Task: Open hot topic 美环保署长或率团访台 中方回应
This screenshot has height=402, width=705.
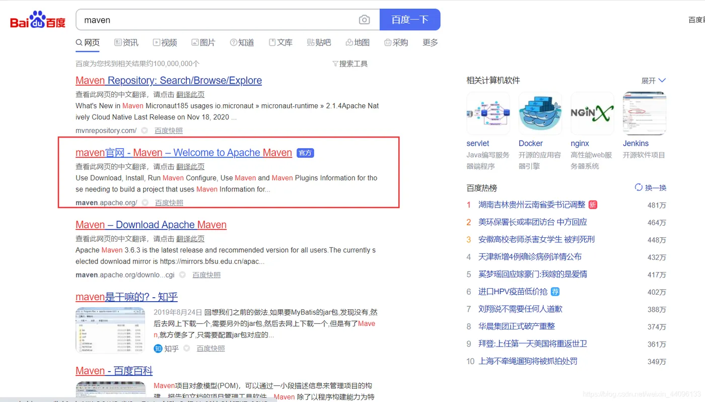Action: pos(533,222)
